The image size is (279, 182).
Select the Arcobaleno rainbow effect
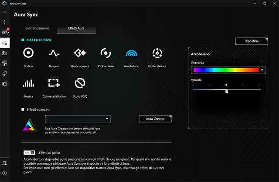[132, 53]
